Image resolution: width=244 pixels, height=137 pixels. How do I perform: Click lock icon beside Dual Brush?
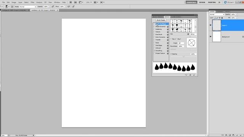(x=168, y=35)
